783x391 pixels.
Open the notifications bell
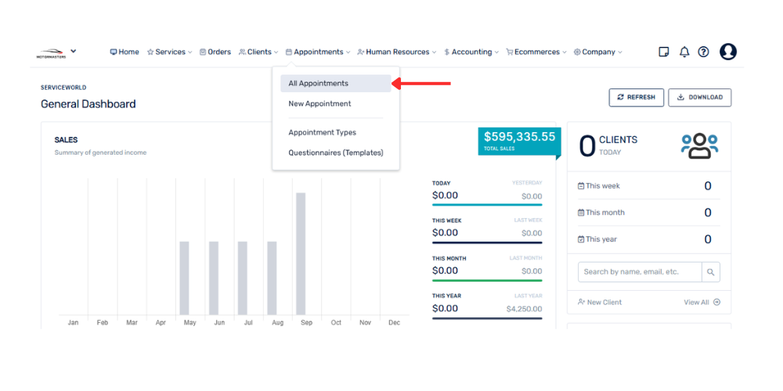coord(684,52)
